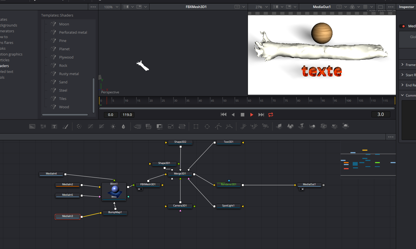The height and width of the screenshot is (249, 416).
Task: Add a pEmitter particle node
Action: [x=243, y=126]
